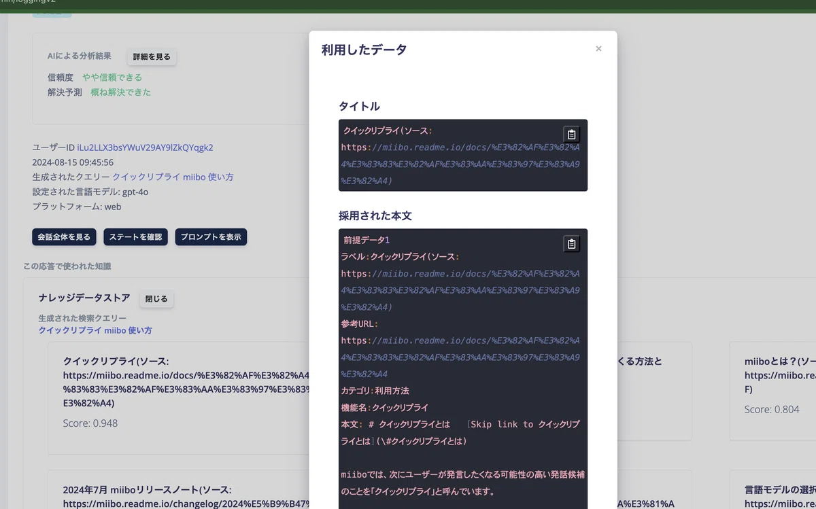This screenshot has height=509, width=816.
Task: Open the 生成されたクエリー link next to the timestamp
Action: 173,177
